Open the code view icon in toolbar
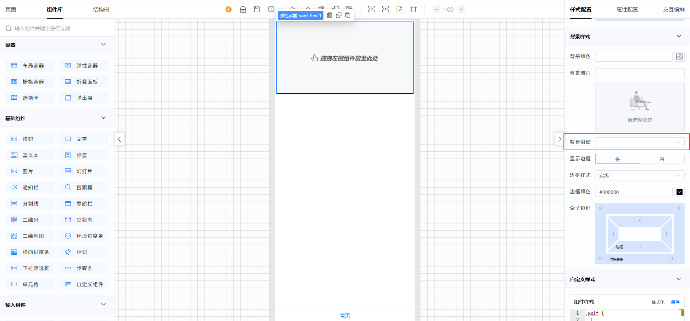This screenshot has height=321, width=690. click(x=385, y=9)
